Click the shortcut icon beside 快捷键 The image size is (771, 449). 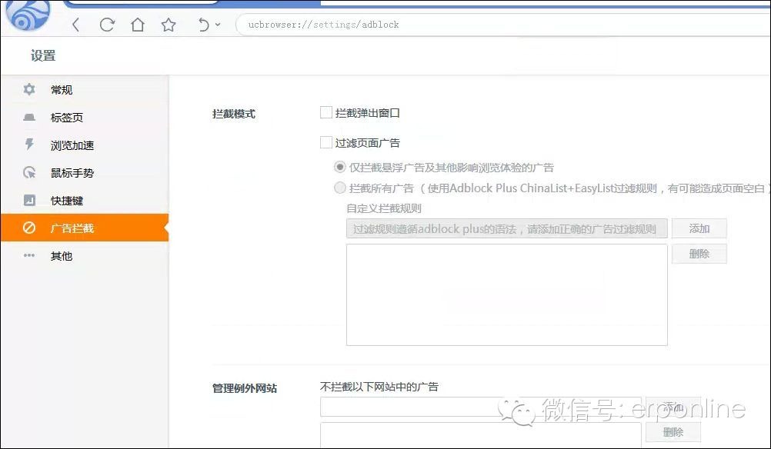[29, 201]
